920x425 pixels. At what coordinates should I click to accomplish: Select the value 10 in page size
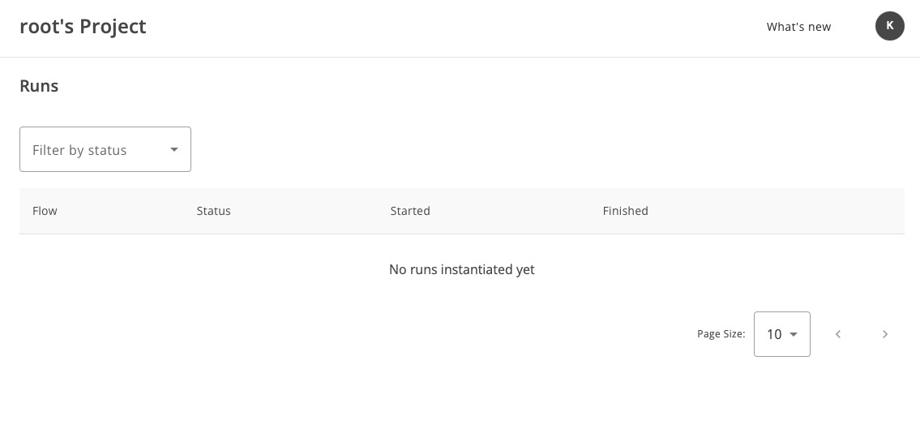(773, 334)
